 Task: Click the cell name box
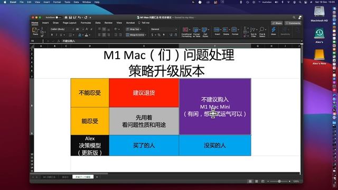pos(36,41)
